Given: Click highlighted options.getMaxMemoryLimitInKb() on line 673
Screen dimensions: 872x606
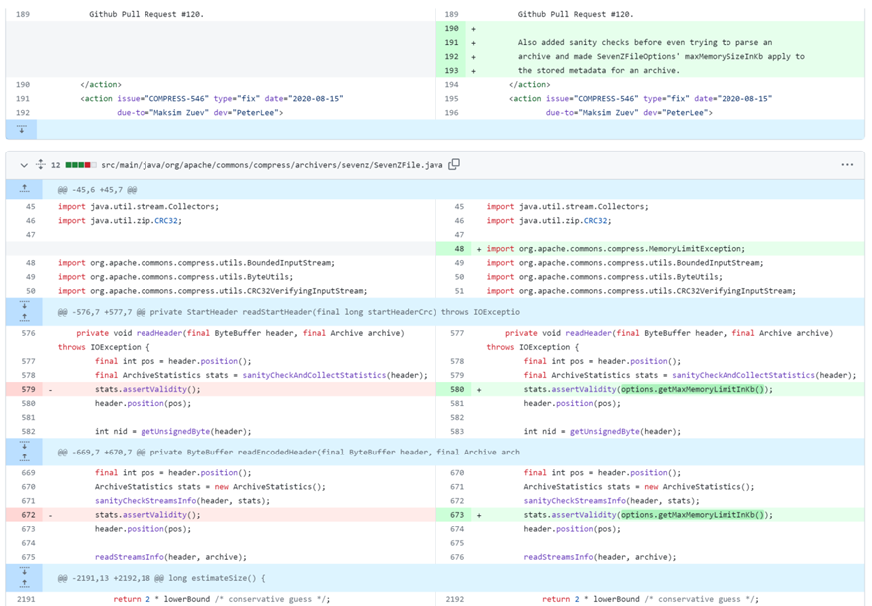Looking at the screenshot, I should [x=693, y=515].
